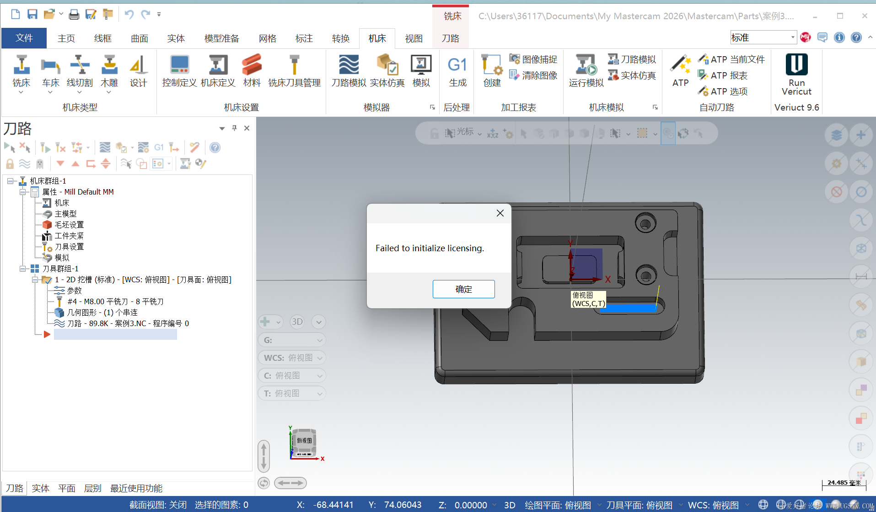Click 图像捕捉 image capture icon
Image resolution: width=876 pixels, height=512 pixels.
533,59
